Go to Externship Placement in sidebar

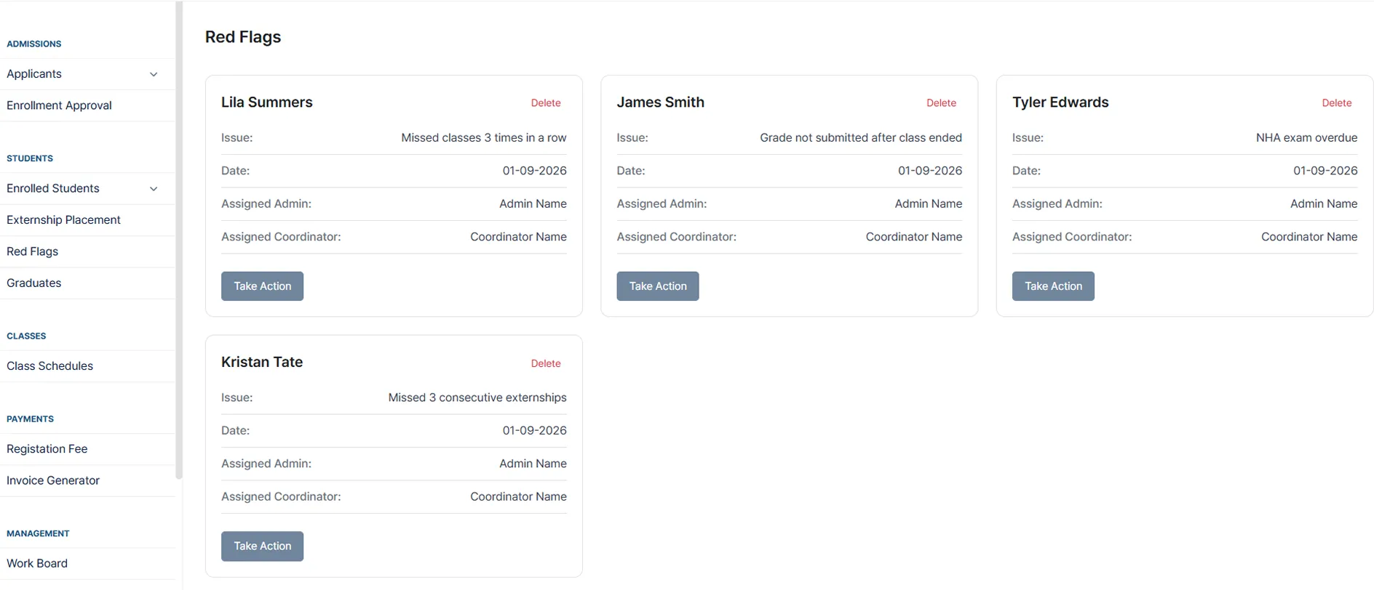tap(63, 220)
